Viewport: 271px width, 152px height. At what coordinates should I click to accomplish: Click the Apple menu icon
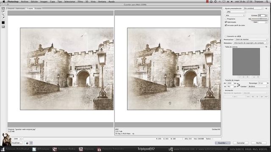(4, 2)
